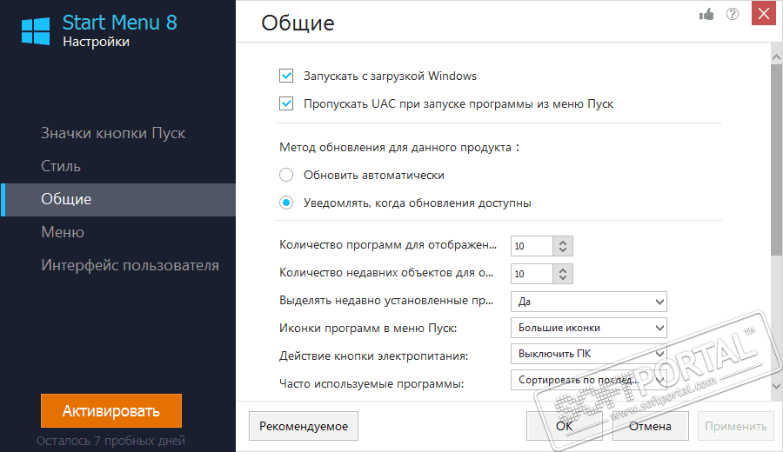
Task: Click the 'Start Menu 8' title text
Action: (120, 23)
